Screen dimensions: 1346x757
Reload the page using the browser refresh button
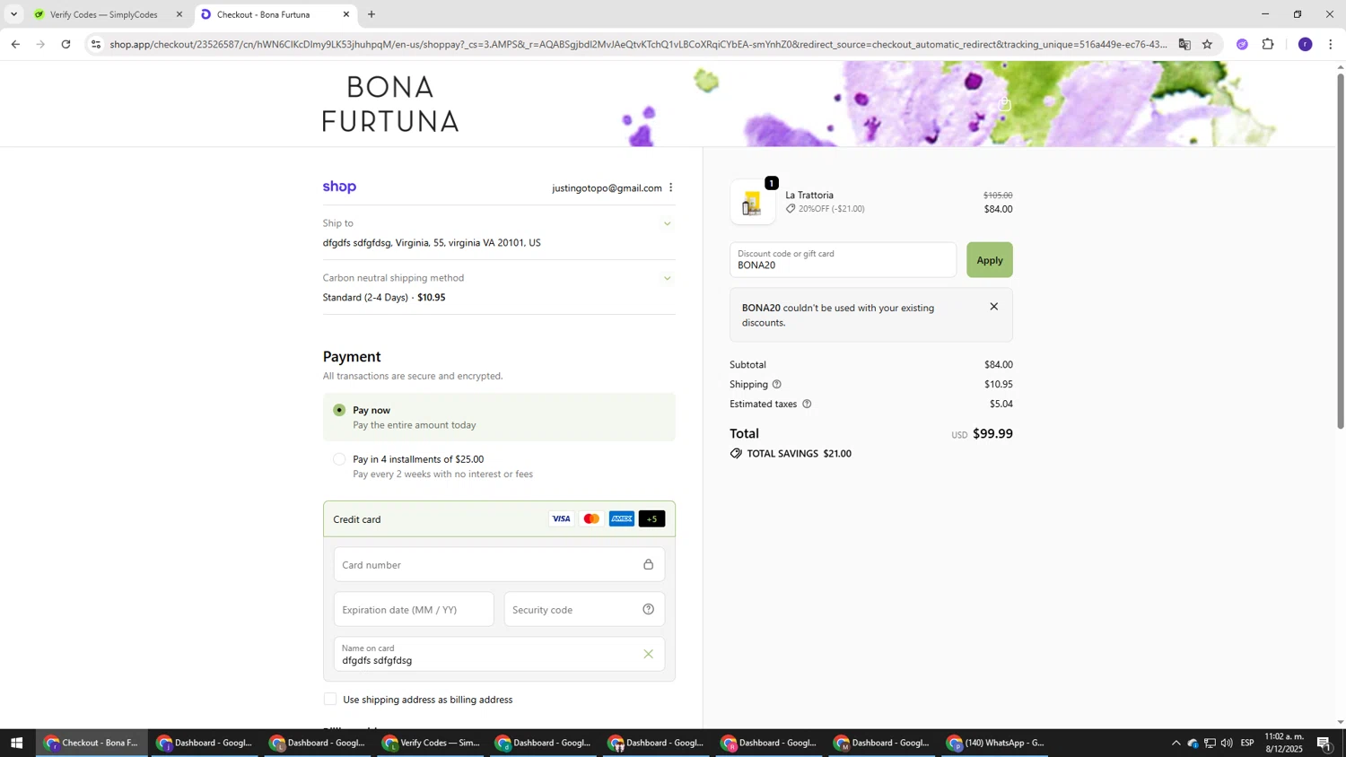click(66, 44)
